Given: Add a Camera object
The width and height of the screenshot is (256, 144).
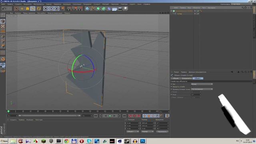Looking at the screenshot, I should coord(120,8).
